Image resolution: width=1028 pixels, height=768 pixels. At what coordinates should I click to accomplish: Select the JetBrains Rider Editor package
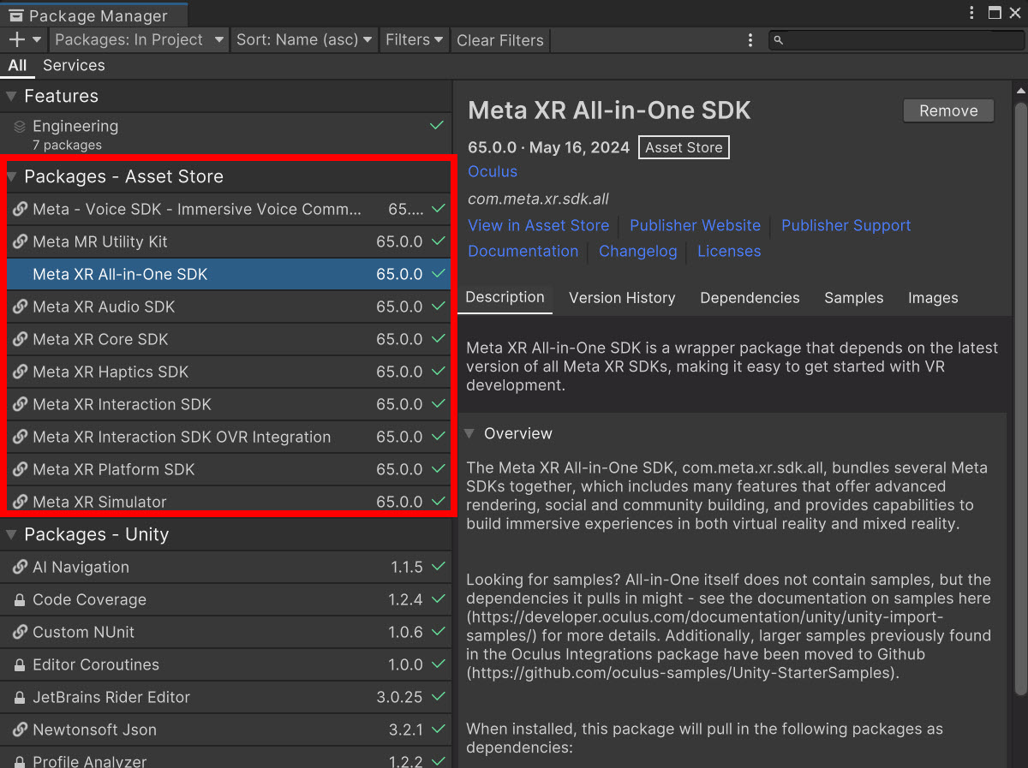226,697
